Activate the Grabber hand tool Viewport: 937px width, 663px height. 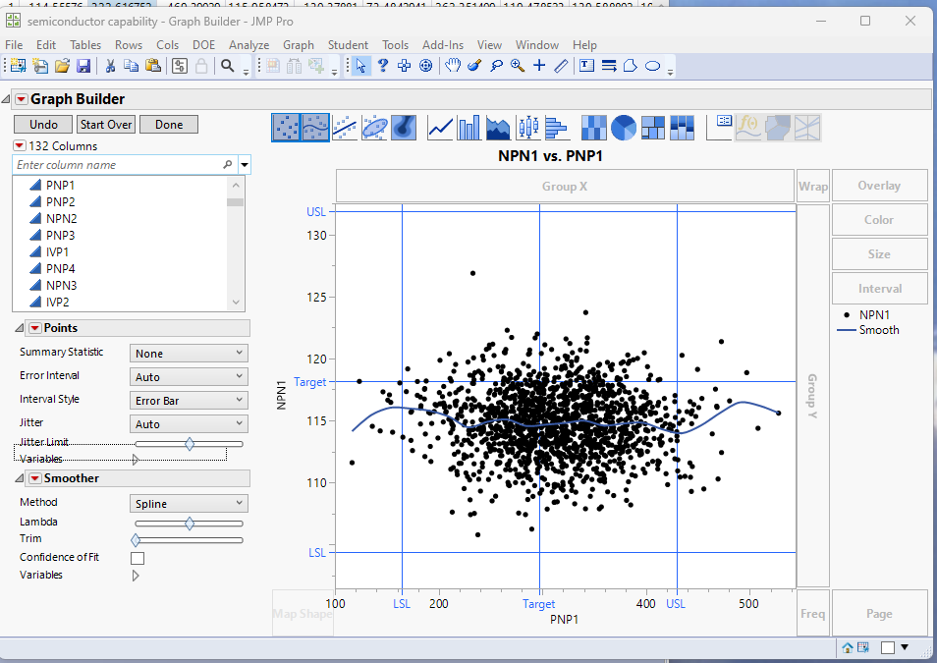(453, 66)
